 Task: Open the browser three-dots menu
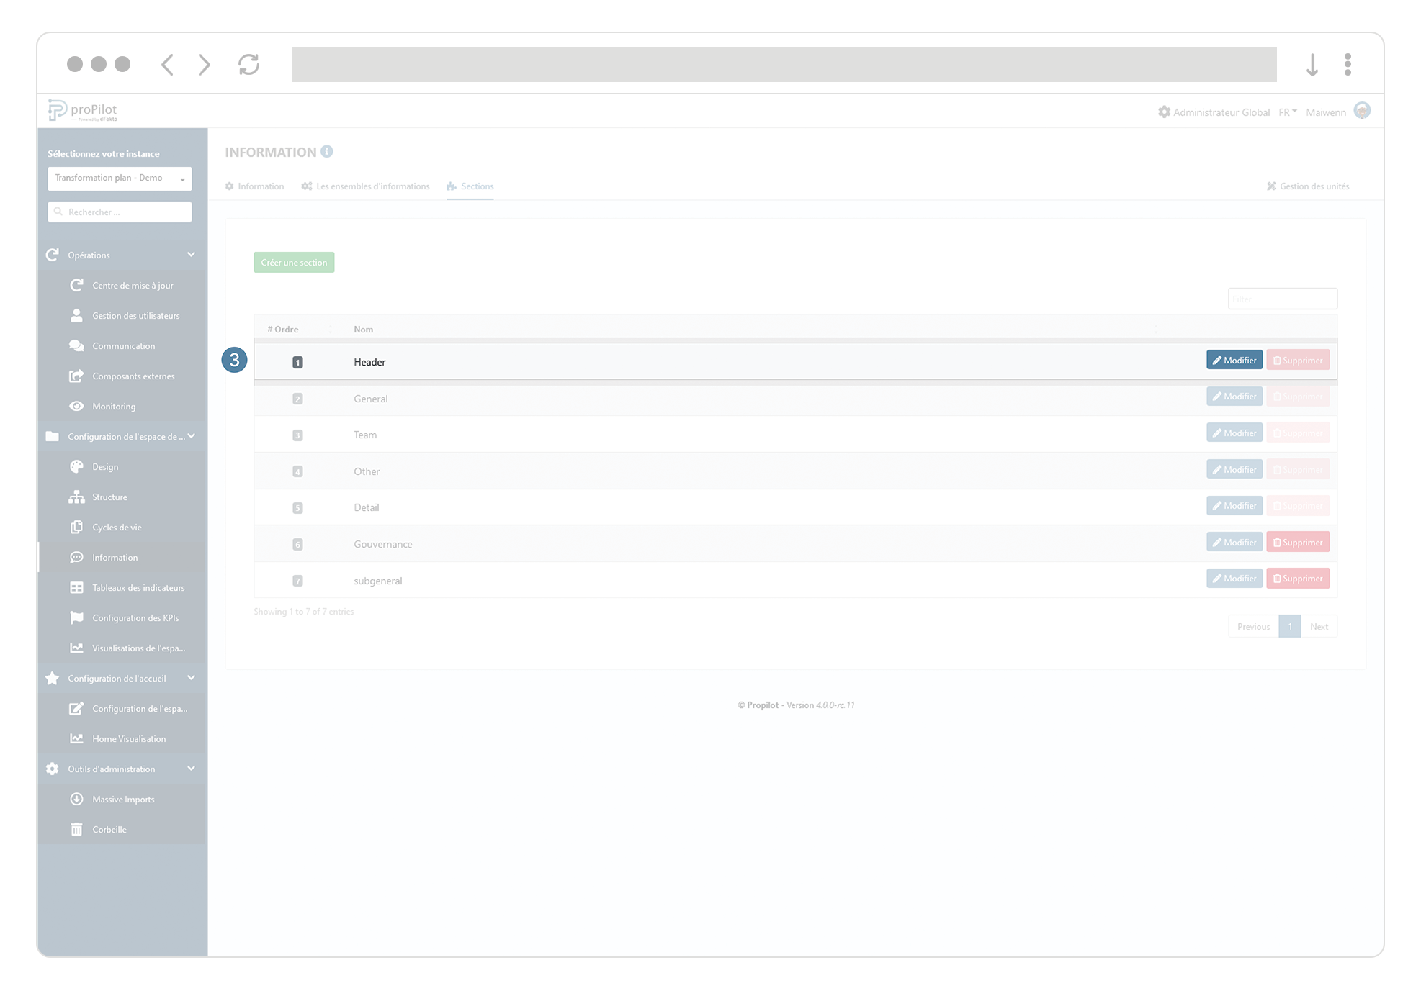pyautogui.click(x=1347, y=65)
